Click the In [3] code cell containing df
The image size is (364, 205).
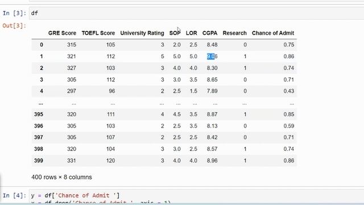coord(196,13)
